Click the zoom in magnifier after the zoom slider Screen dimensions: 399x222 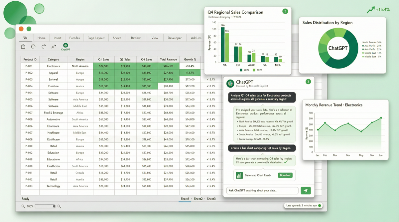pos(59,206)
